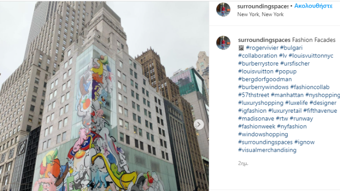
Task: Open the surroundingspaces avatar beside the caption
Action: point(223,43)
